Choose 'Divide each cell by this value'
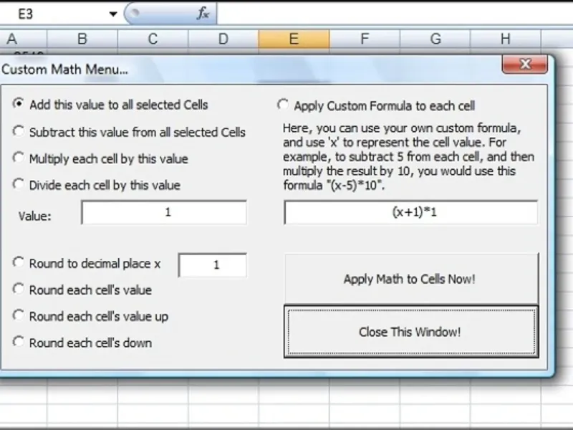The image size is (573, 430). 19,184
